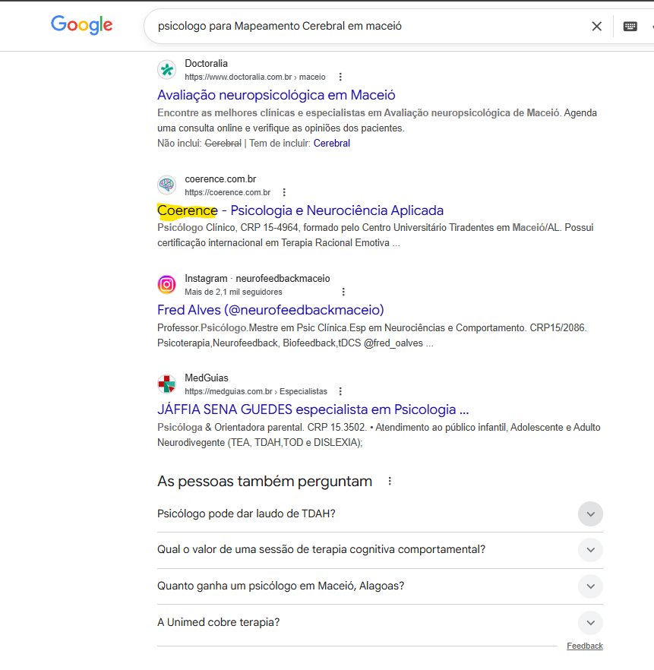Image resolution: width=654 pixels, height=670 pixels.
Task: Open Avaliação neuropsicológica em Maceió result
Action: [276, 95]
